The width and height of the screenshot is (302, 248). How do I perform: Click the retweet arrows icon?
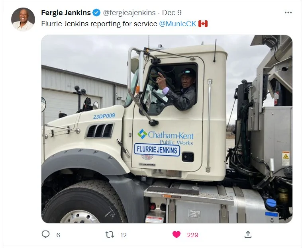pyautogui.click(x=110, y=235)
